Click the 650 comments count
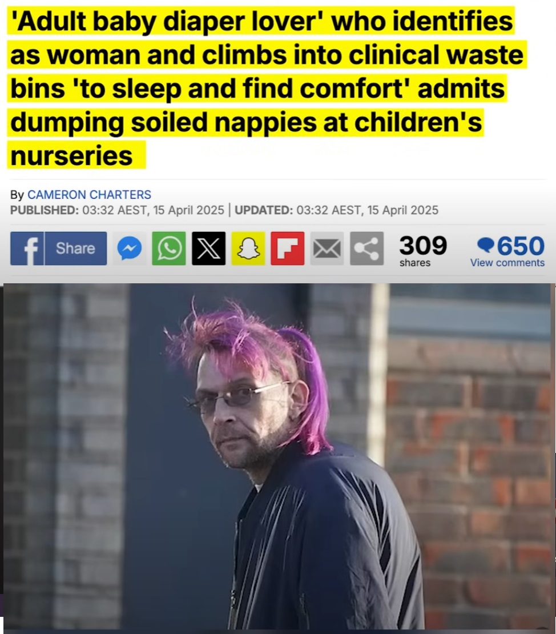 (x=521, y=246)
